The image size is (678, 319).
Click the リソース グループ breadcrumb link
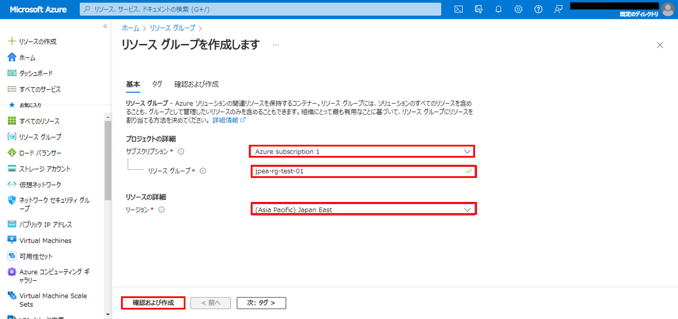173,28
